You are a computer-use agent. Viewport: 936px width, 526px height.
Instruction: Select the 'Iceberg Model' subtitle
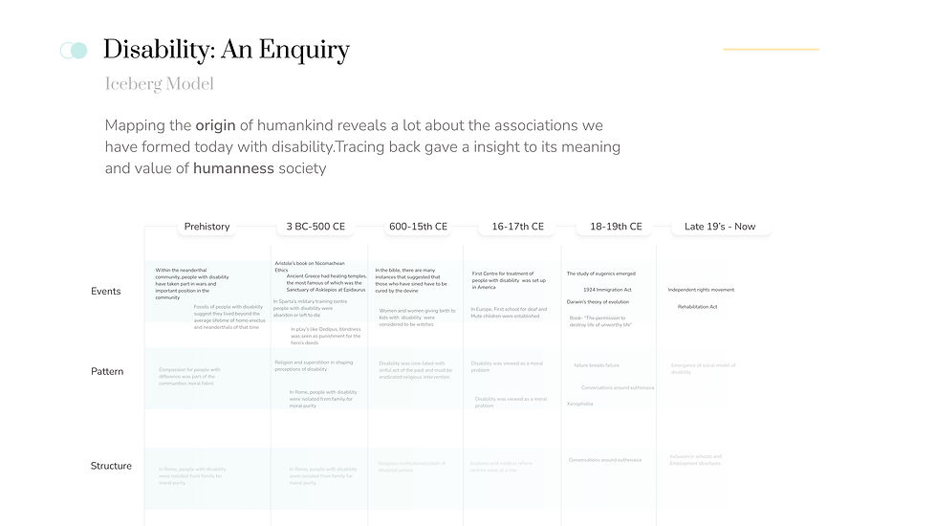point(160,84)
